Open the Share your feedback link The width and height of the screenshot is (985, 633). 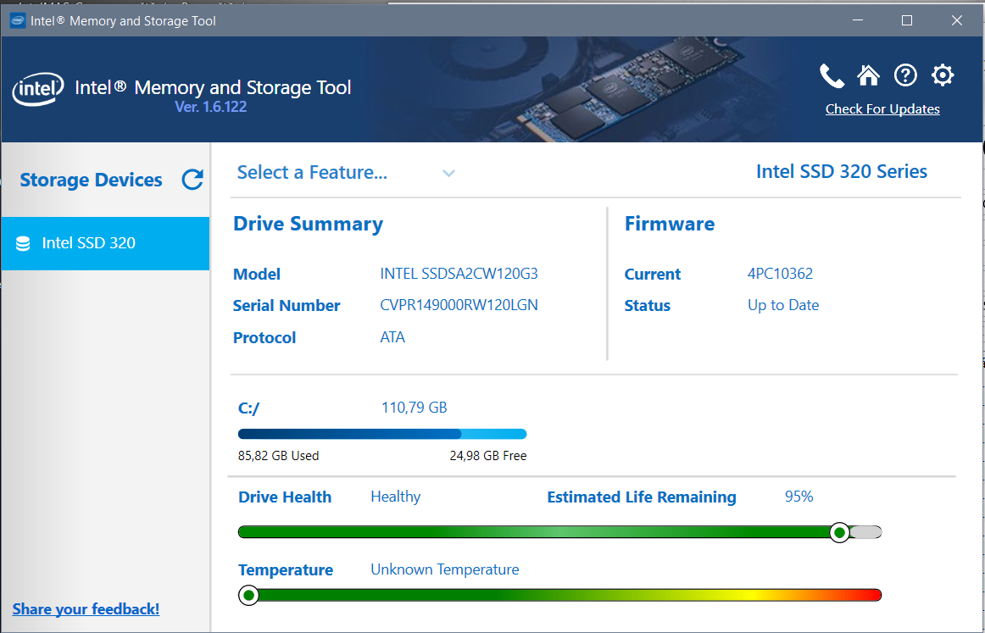[x=86, y=609]
